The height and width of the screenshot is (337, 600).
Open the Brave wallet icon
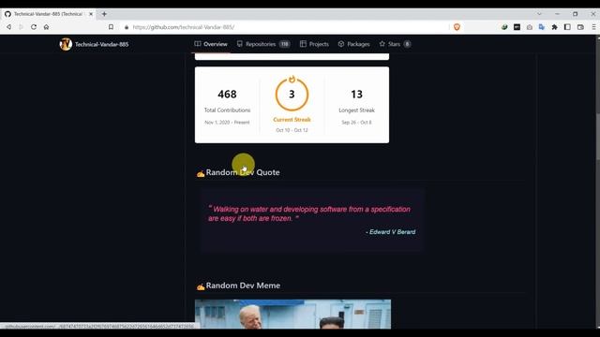(x=580, y=27)
